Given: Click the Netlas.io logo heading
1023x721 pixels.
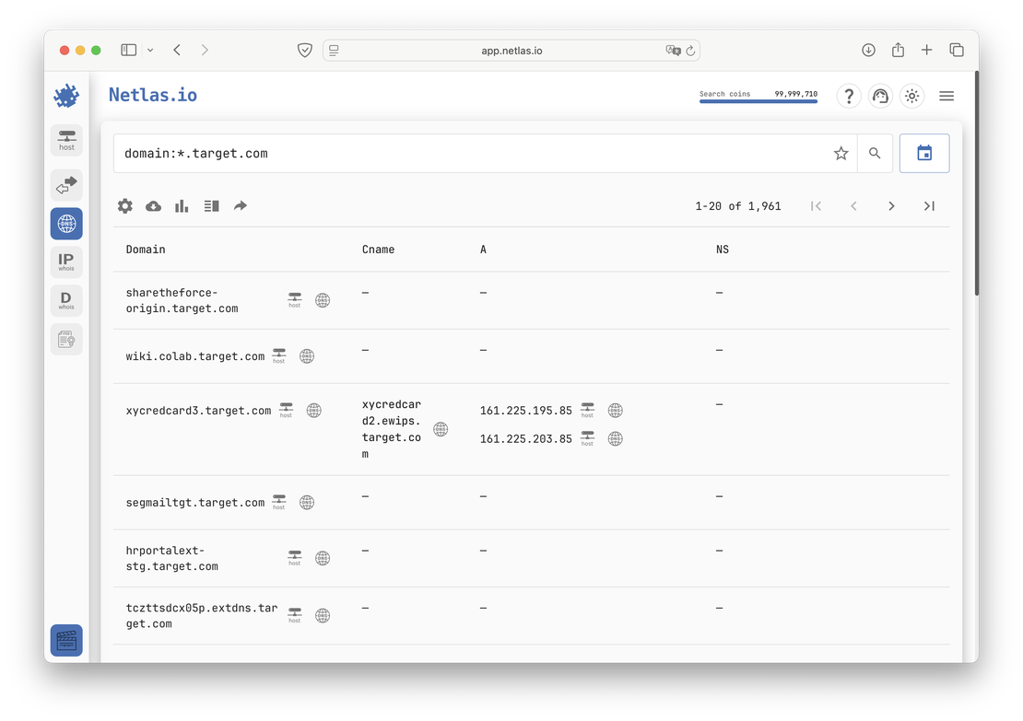Looking at the screenshot, I should coord(152,94).
